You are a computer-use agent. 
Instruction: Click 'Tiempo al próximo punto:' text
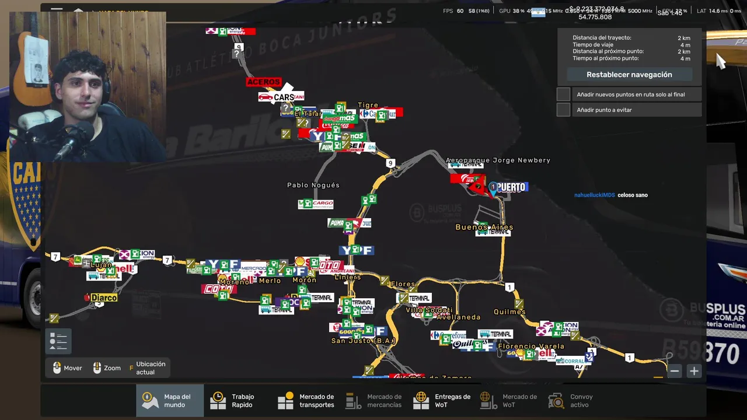pos(605,58)
